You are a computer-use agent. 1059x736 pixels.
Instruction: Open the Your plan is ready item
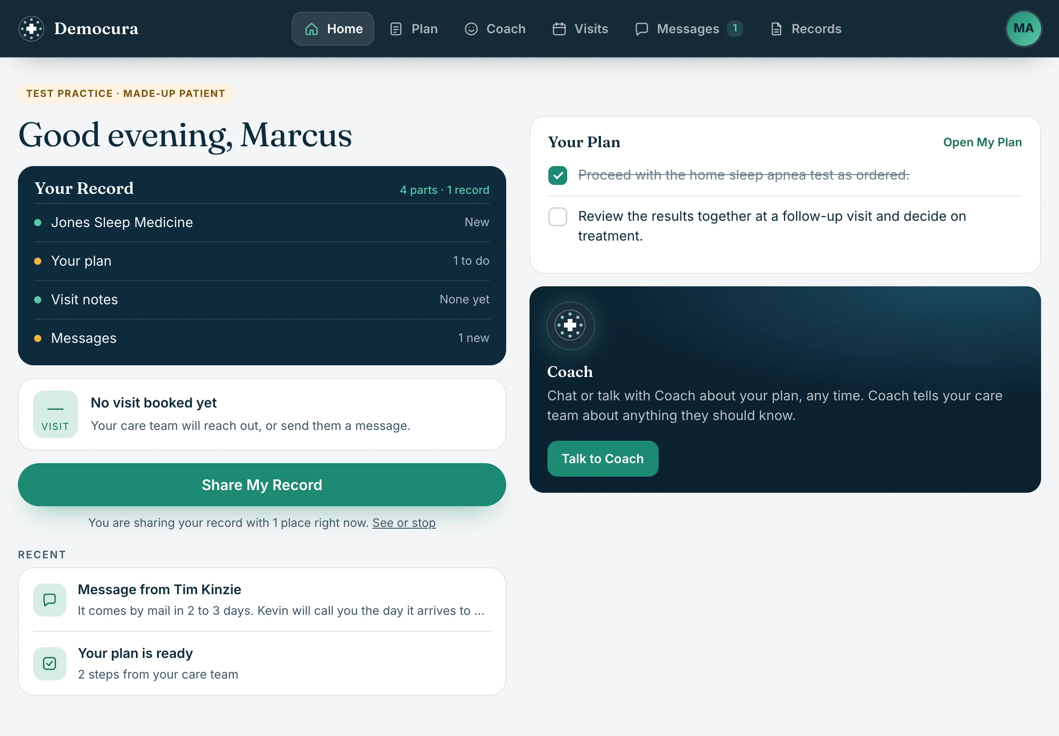[x=262, y=663]
